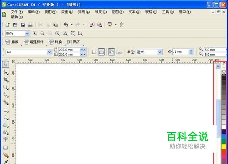Select the Basic Shapes tool in toolbox

[x=6, y=132]
